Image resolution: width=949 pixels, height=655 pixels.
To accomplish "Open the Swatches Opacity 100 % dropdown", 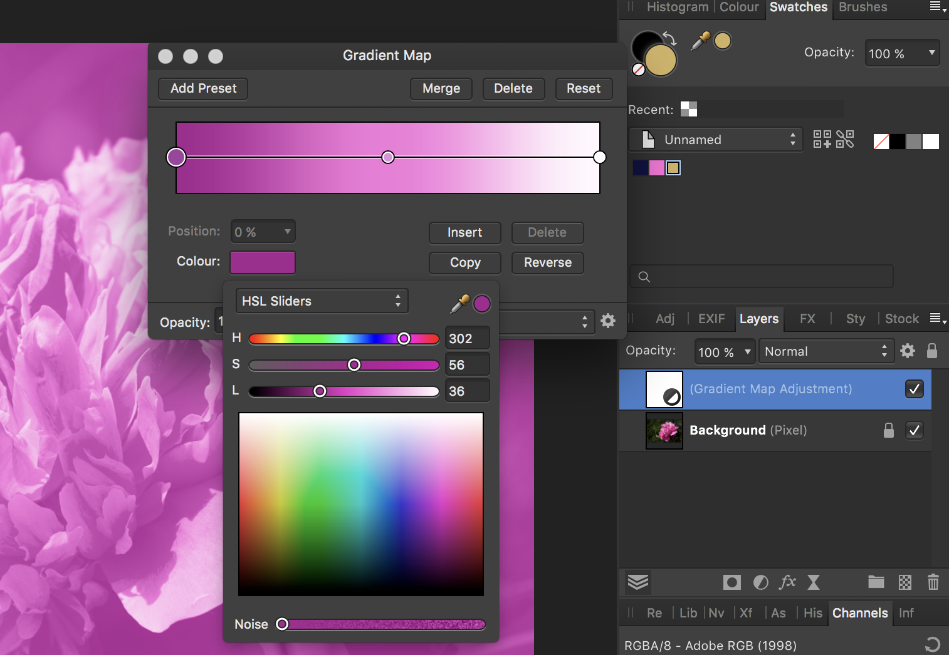I will [x=902, y=53].
